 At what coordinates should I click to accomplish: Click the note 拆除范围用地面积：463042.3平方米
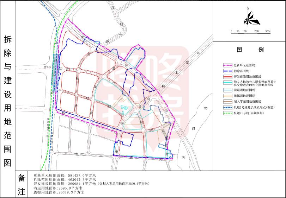pyautogui.click(x=65, y=180)
